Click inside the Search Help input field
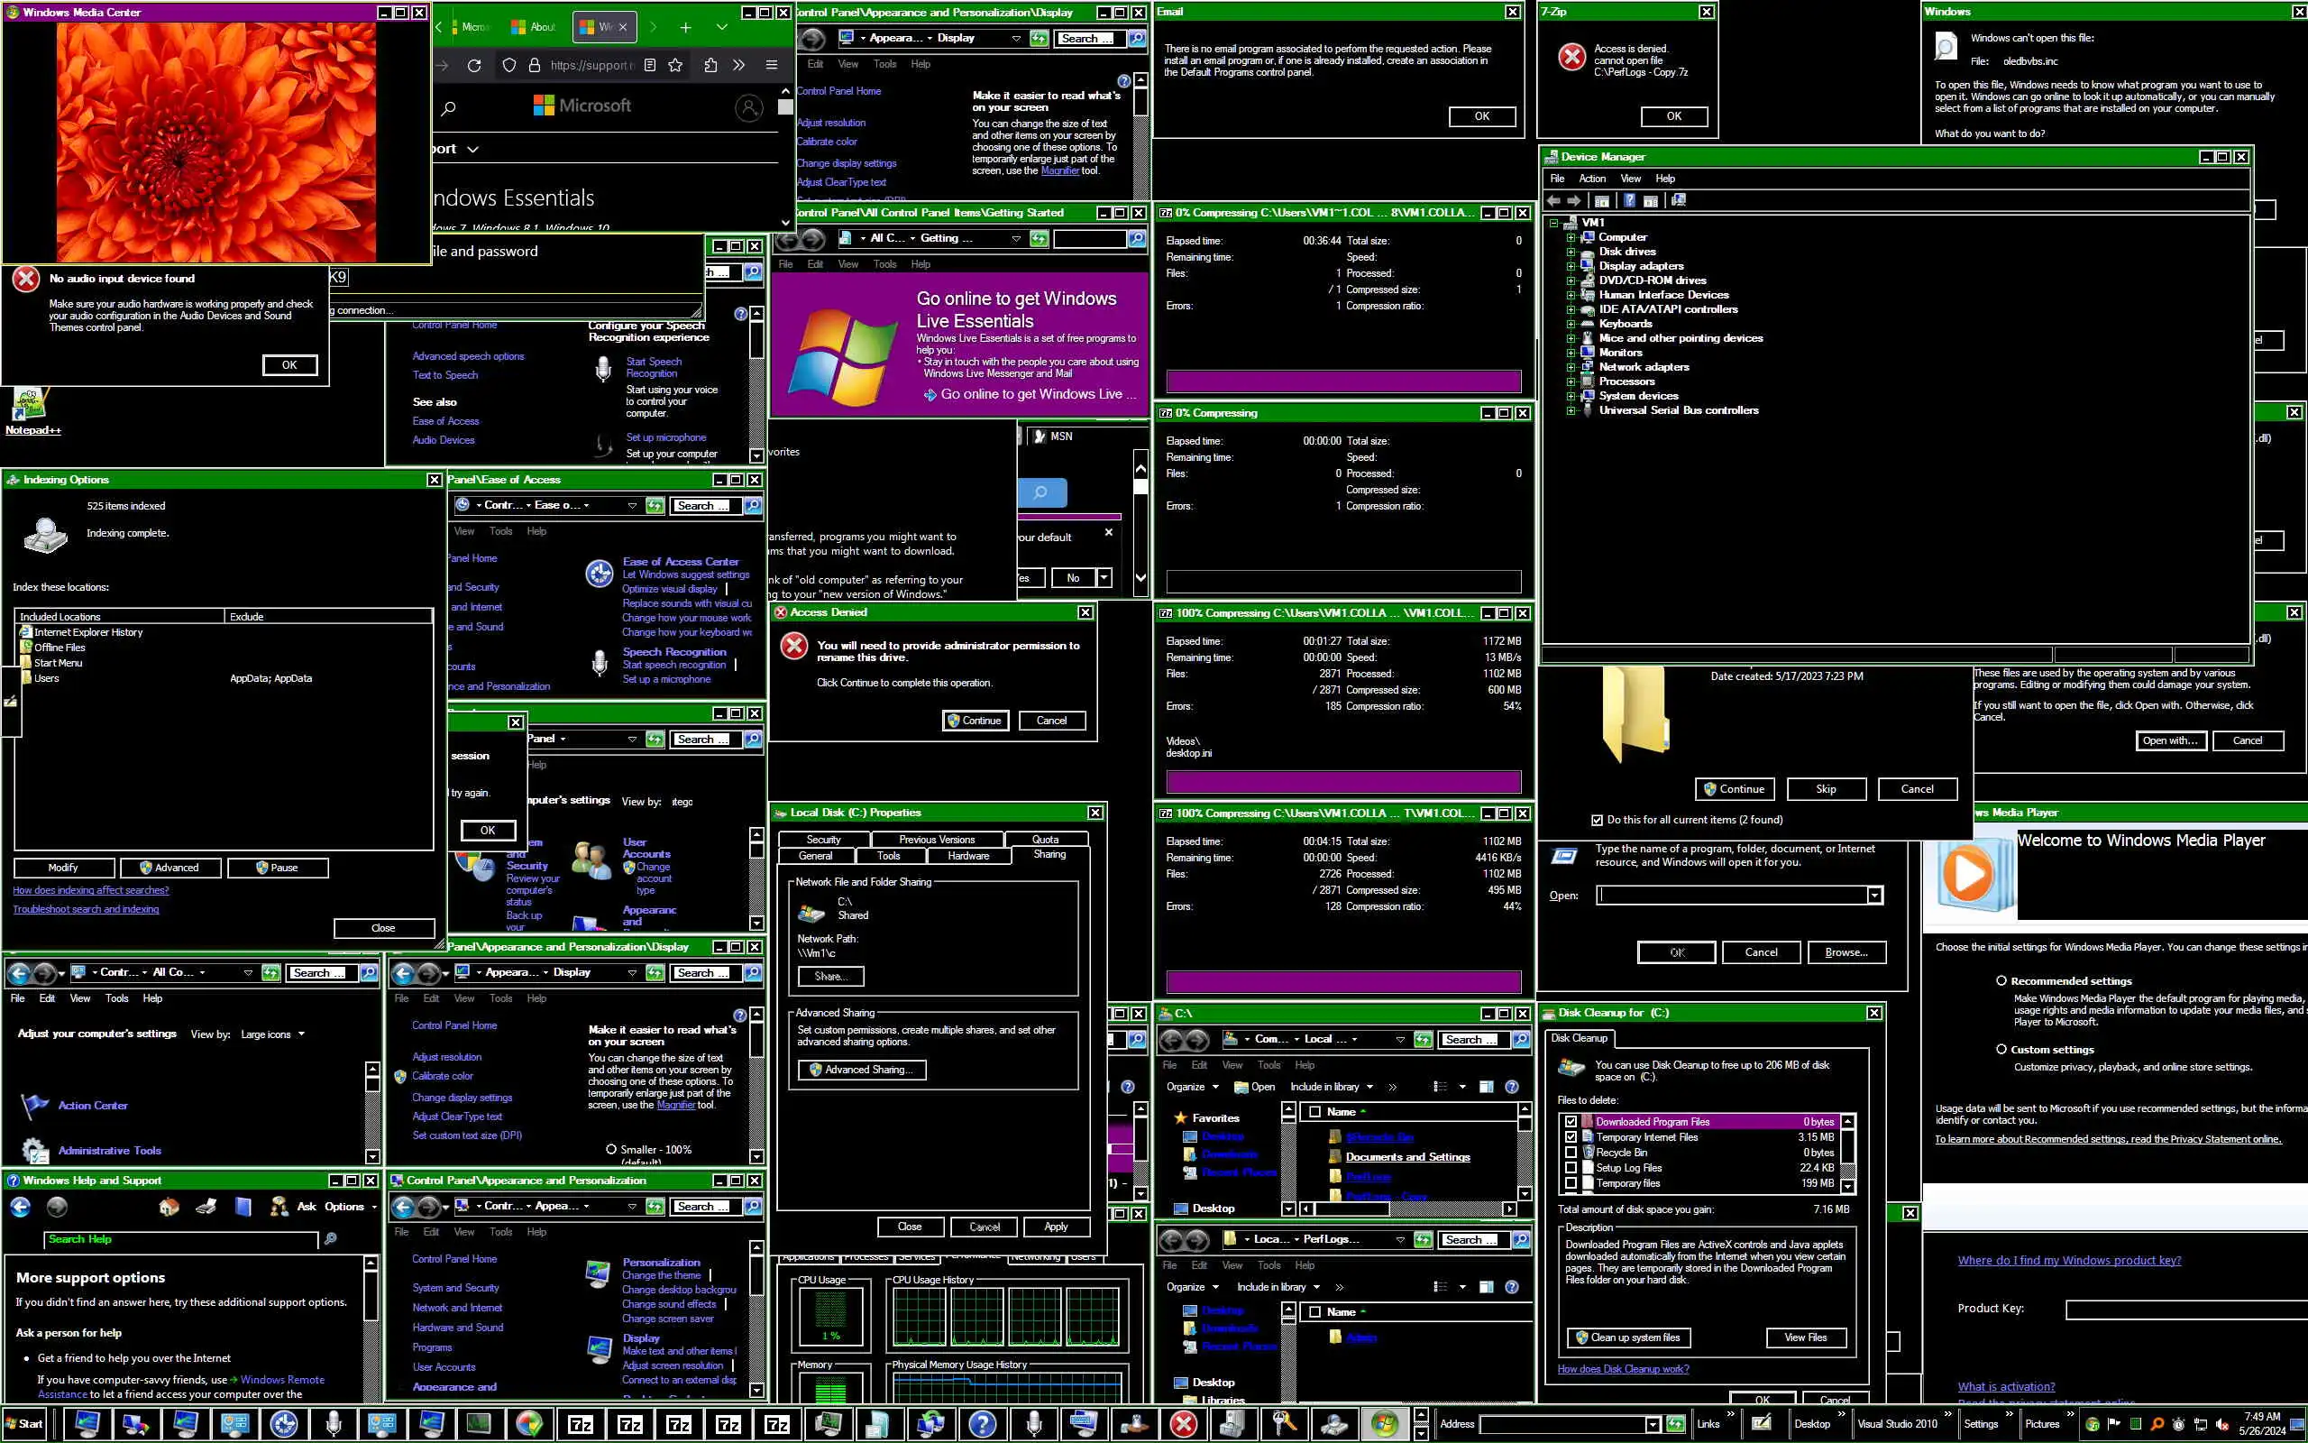This screenshot has width=2308, height=1443. pos(181,1239)
